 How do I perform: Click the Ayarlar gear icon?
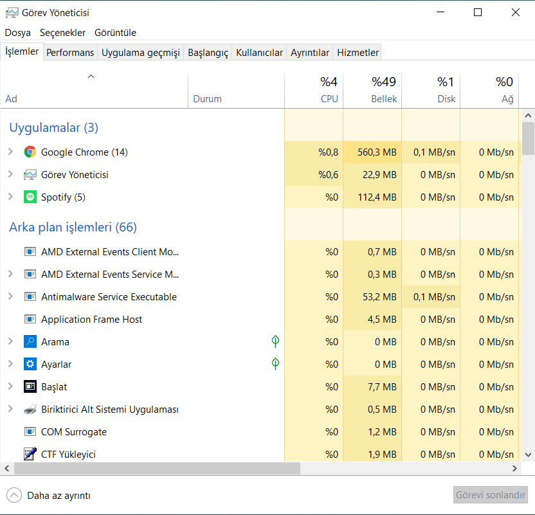(x=30, y=365)
